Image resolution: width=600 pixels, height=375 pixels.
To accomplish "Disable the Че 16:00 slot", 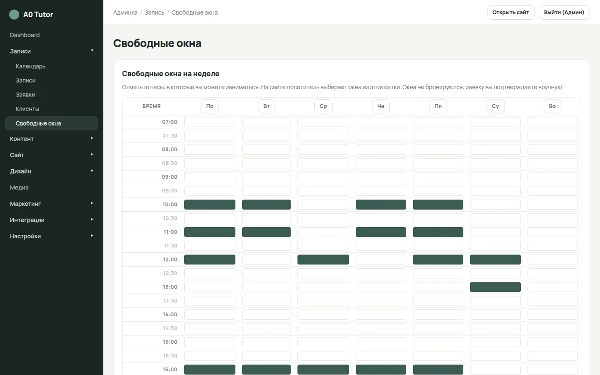I will pos(381,369).
